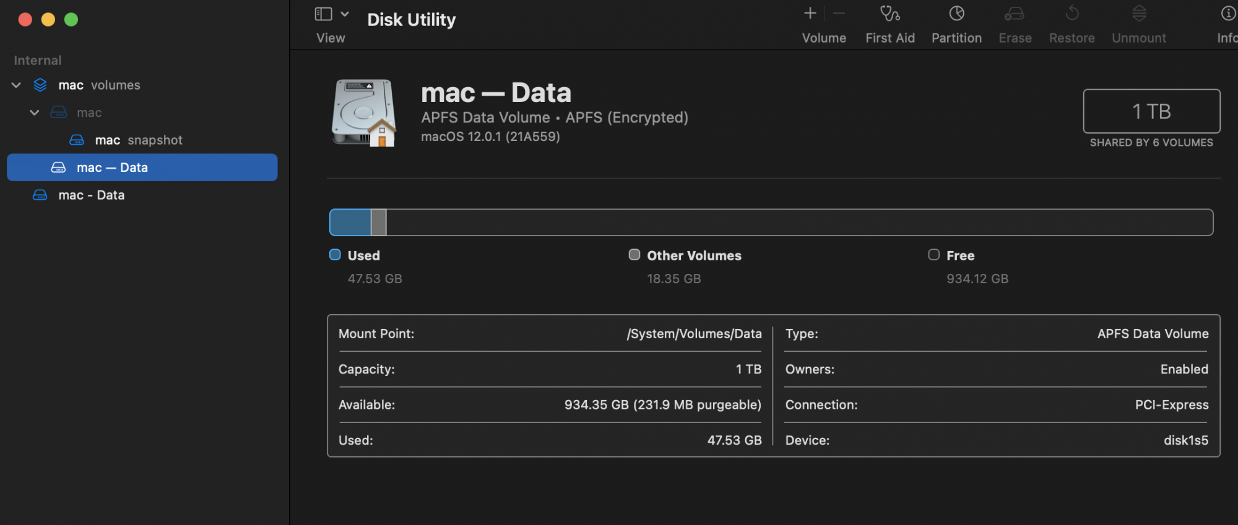Click the bottom mac - Data disk icon

coord(40,195)
